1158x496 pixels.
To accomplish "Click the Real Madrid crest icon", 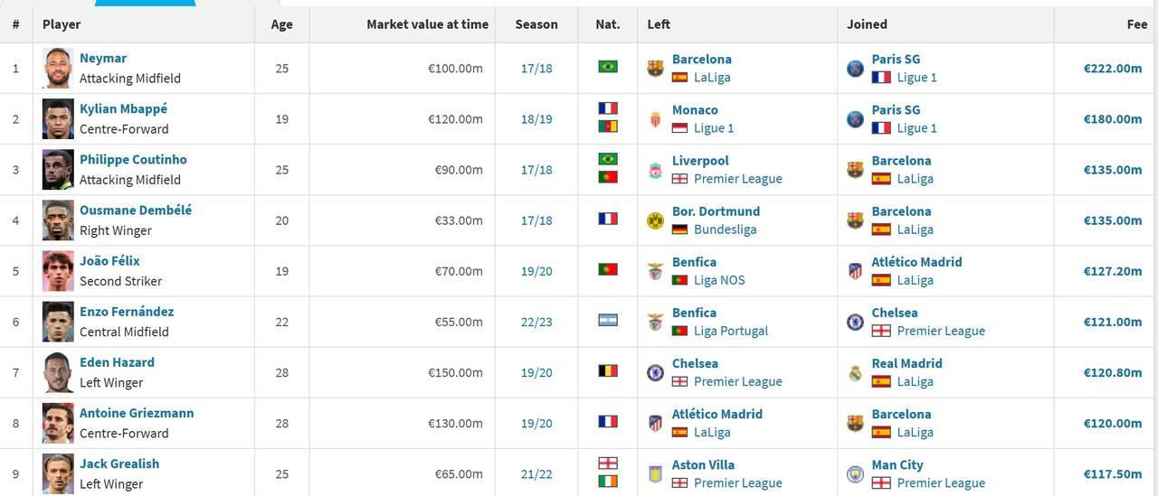I will tap(855, 372).
